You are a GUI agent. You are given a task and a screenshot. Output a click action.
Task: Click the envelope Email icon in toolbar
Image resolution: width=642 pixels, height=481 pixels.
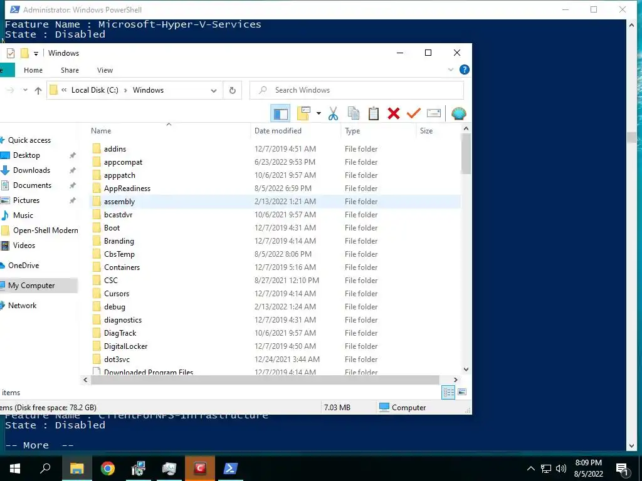click(434, 113)
